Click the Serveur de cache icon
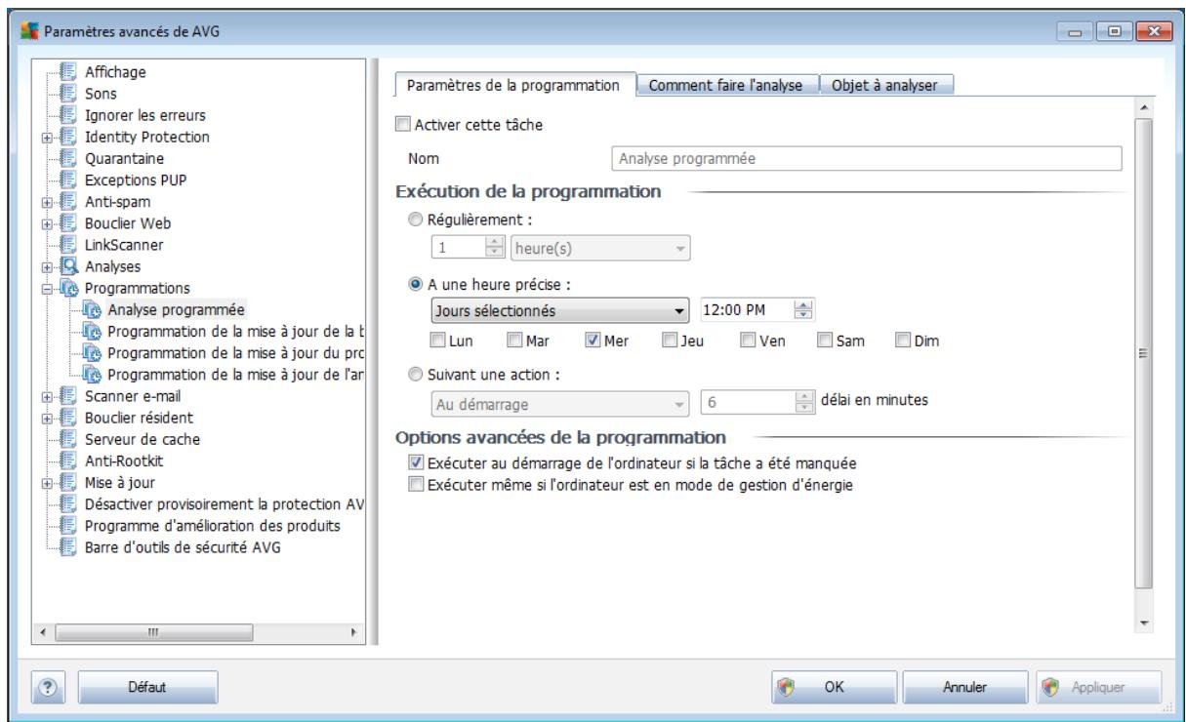 point(66,439)
